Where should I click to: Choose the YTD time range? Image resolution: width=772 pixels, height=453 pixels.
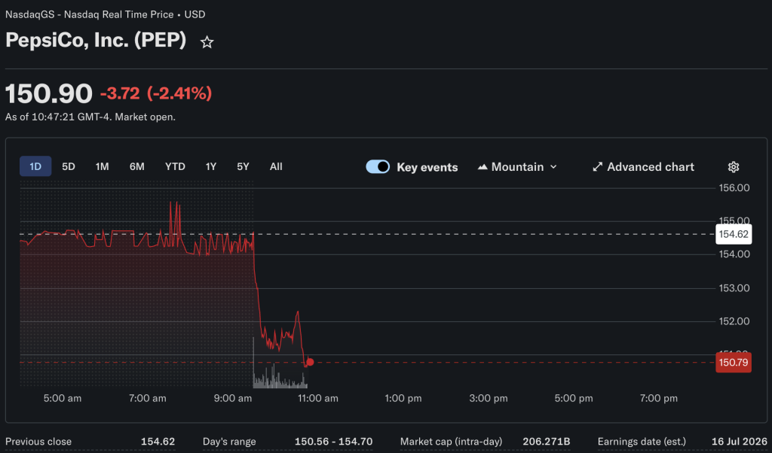175,166
